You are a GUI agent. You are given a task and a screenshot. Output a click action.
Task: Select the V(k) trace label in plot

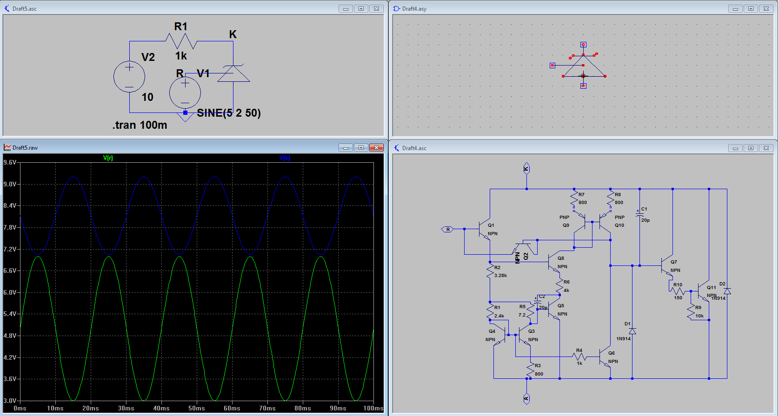(x=285, y=158)
